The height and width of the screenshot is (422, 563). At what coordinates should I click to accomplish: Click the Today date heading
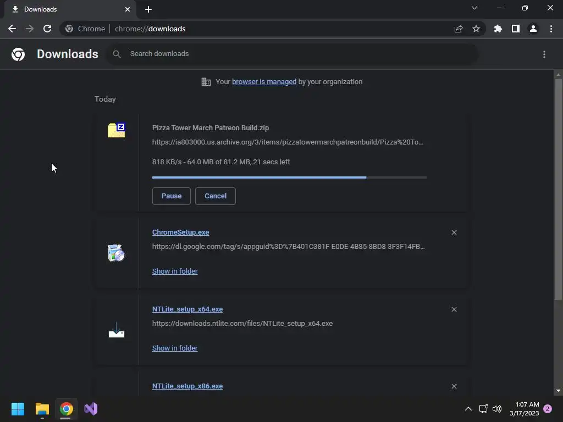click(x=105, y=99)
